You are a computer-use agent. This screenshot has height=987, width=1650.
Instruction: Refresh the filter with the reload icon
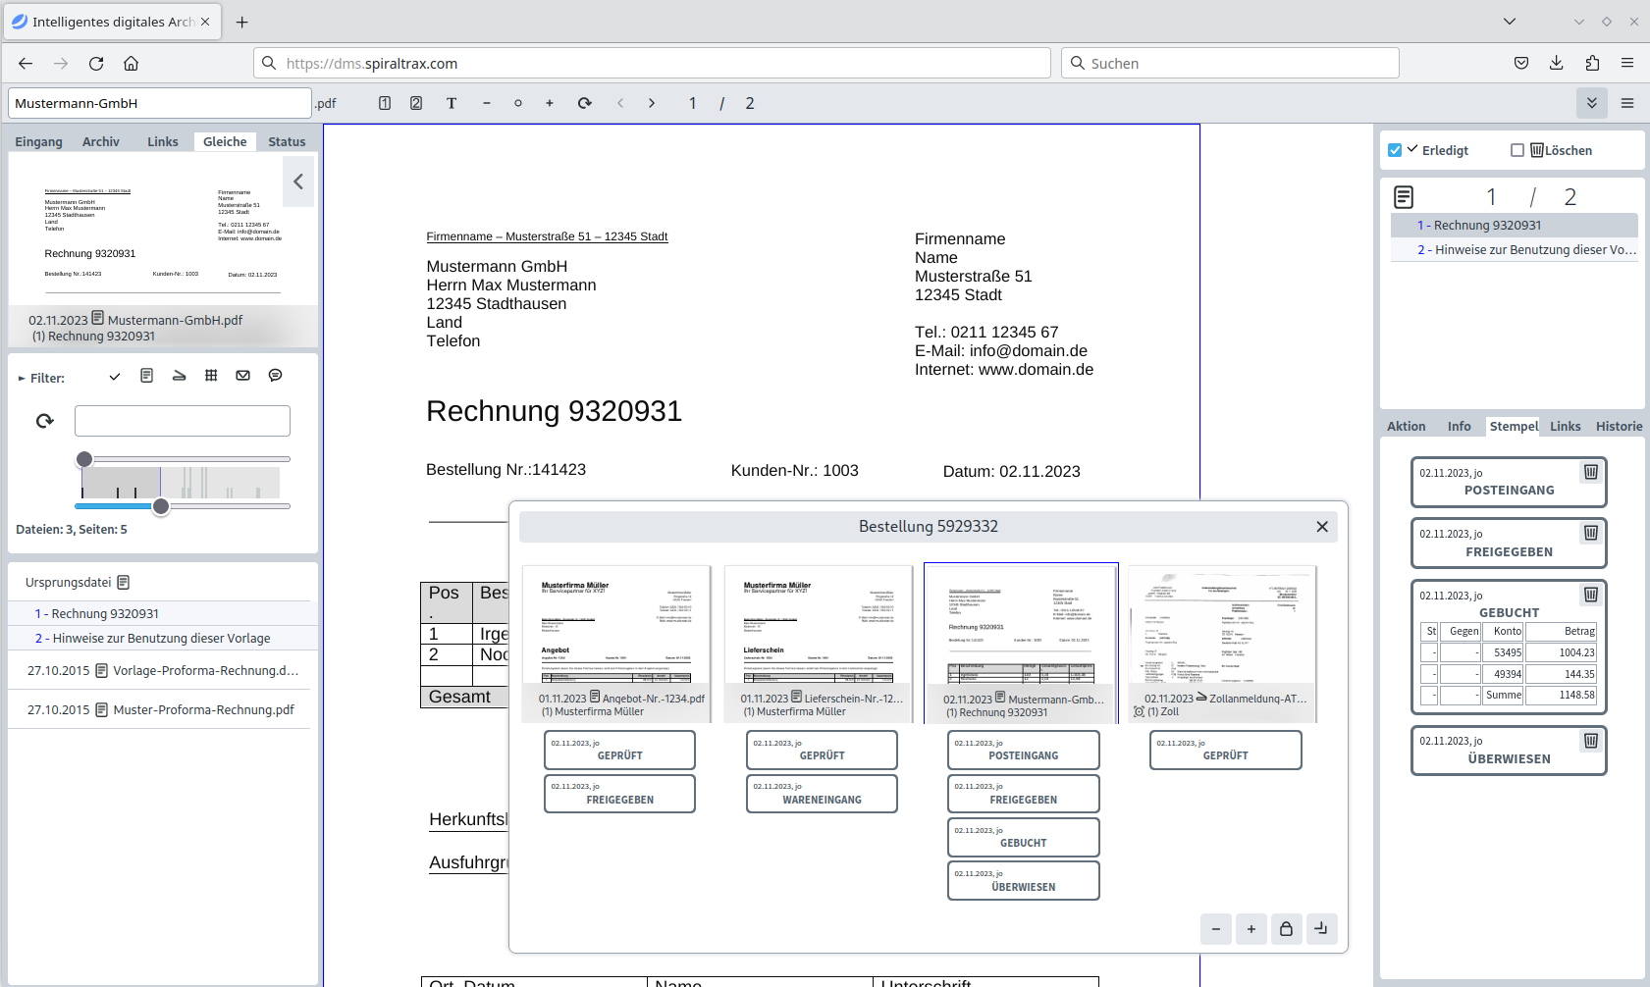(45, 421)
